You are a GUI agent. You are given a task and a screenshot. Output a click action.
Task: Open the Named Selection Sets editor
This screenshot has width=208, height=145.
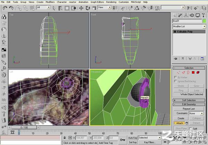(x=158, y=8)
